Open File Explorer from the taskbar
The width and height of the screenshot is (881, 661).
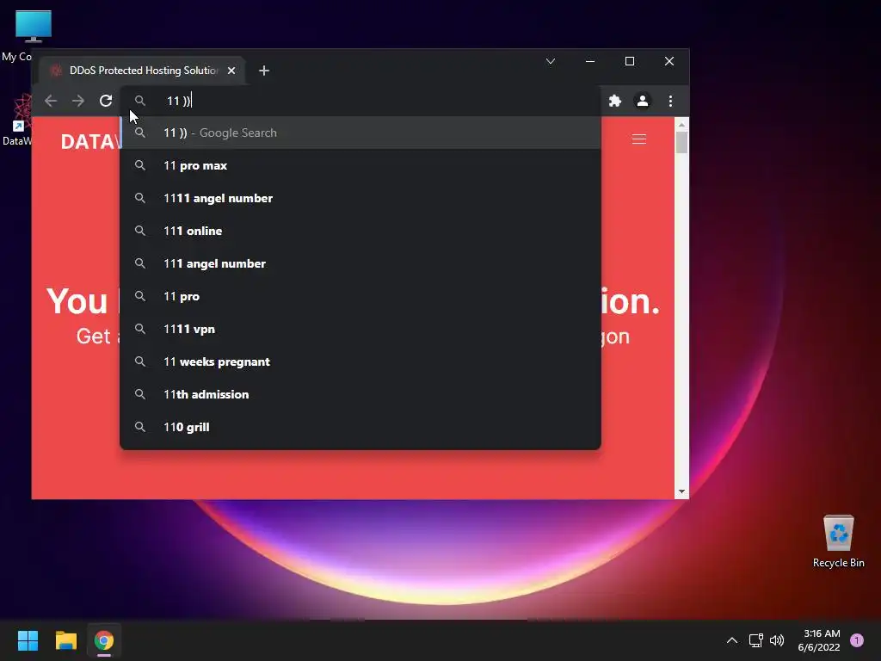tap(65, 640)
